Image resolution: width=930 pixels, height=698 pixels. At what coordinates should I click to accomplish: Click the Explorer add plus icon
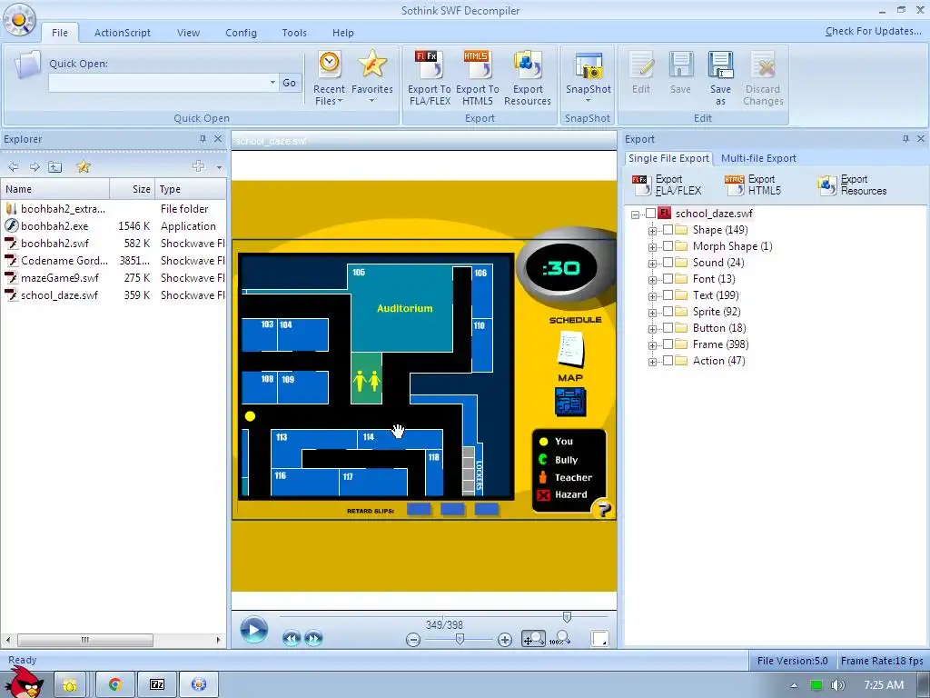click(198, 167)
